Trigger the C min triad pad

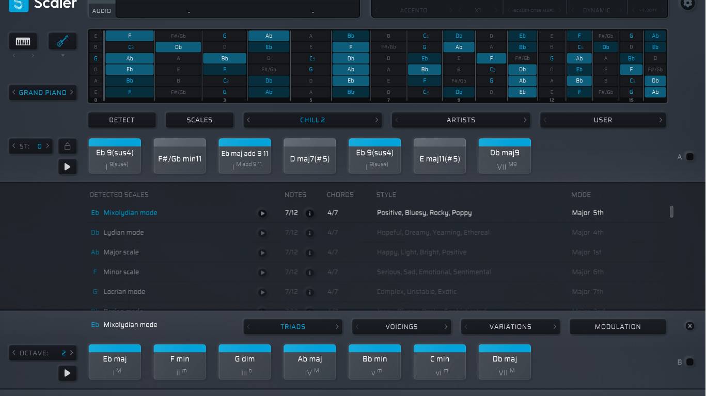tap(440, 362)
